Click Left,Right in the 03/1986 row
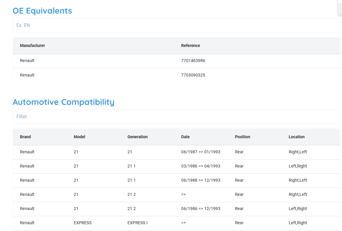The width and height of the screenshot is (342, 231). tap(298, 166)
